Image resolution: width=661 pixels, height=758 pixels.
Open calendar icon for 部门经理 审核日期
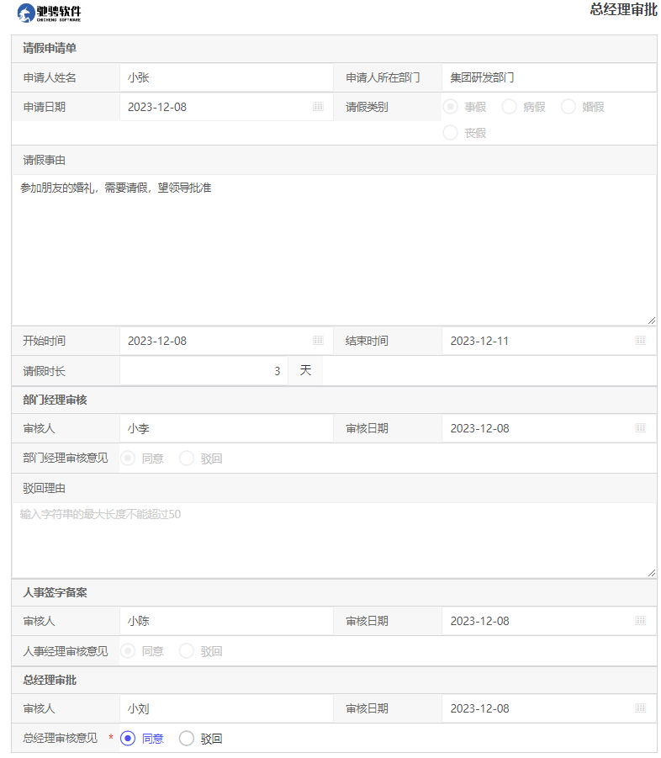point(640,428)
